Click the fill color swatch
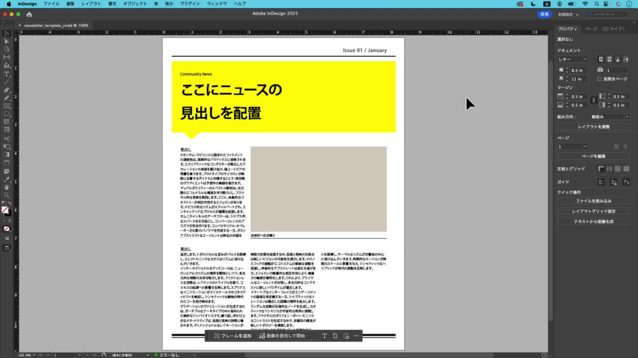 5,210
